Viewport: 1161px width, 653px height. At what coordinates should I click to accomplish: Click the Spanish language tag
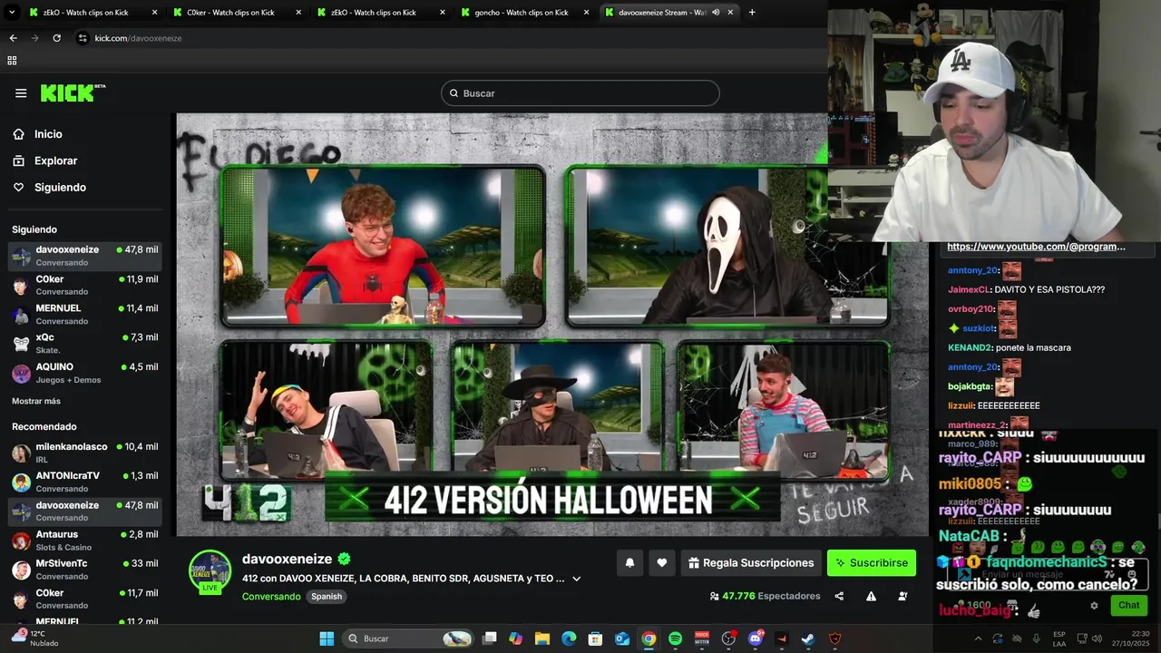tap(327, 597)
